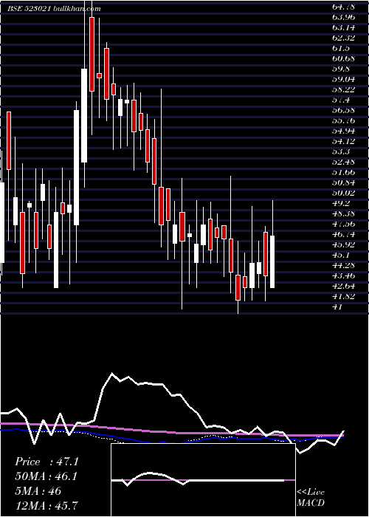The image size is (369, 517).
Task: Click the 50.84 price axis label
Action: click(342, 182)
